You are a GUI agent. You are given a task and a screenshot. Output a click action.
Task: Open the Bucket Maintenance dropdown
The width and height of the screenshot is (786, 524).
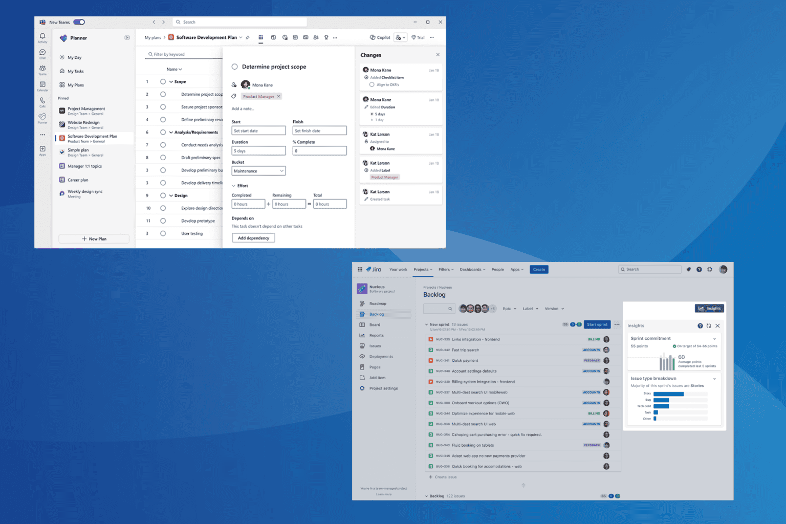(x=258, y=171)
